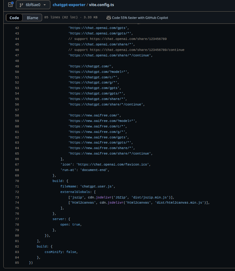Click the 'dist/jszip.min.js' string
235x271 pixels.
[150, 197]
